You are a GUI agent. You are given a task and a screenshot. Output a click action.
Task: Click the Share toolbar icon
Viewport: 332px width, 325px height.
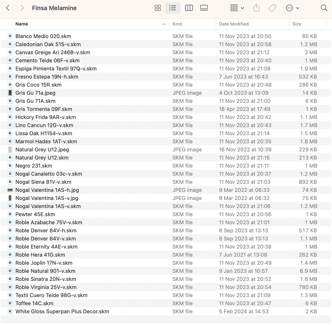256,8
